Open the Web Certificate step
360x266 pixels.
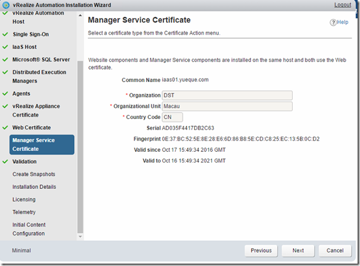pos(32,127)
